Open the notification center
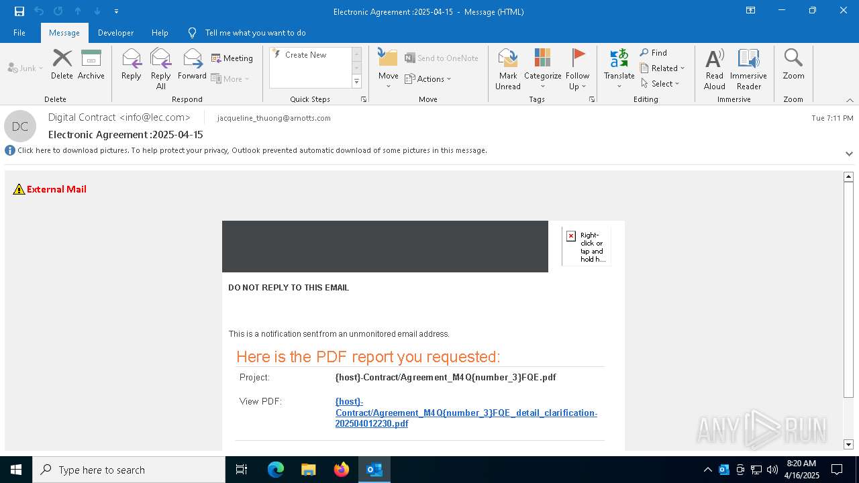This screenshot has width=859, height=483. tap(837, 470)
